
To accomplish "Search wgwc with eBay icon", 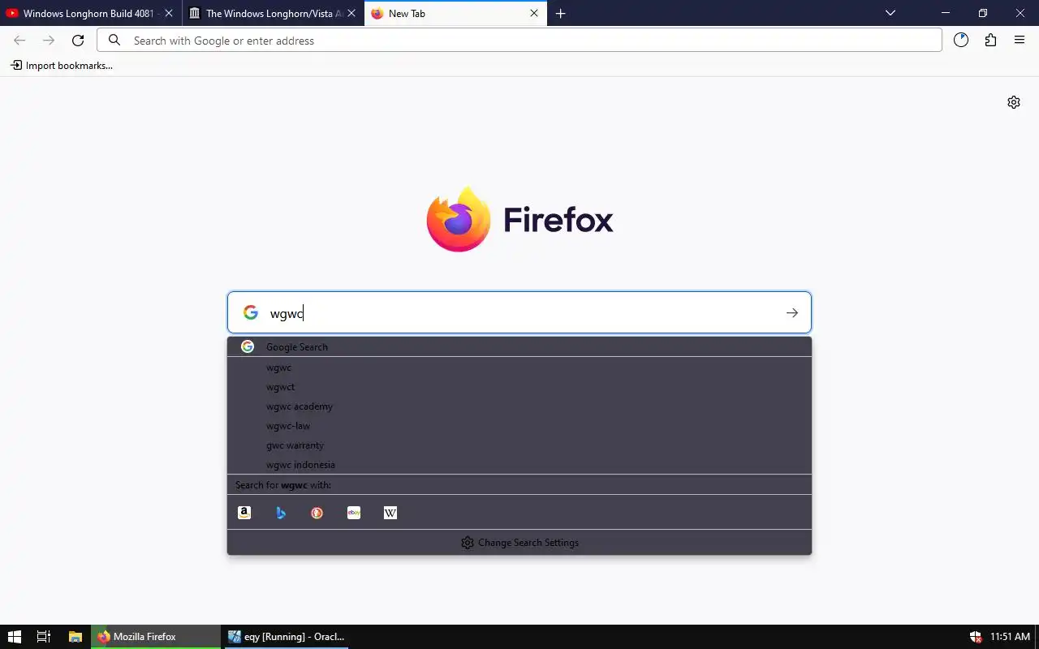I will pos(354,513).
